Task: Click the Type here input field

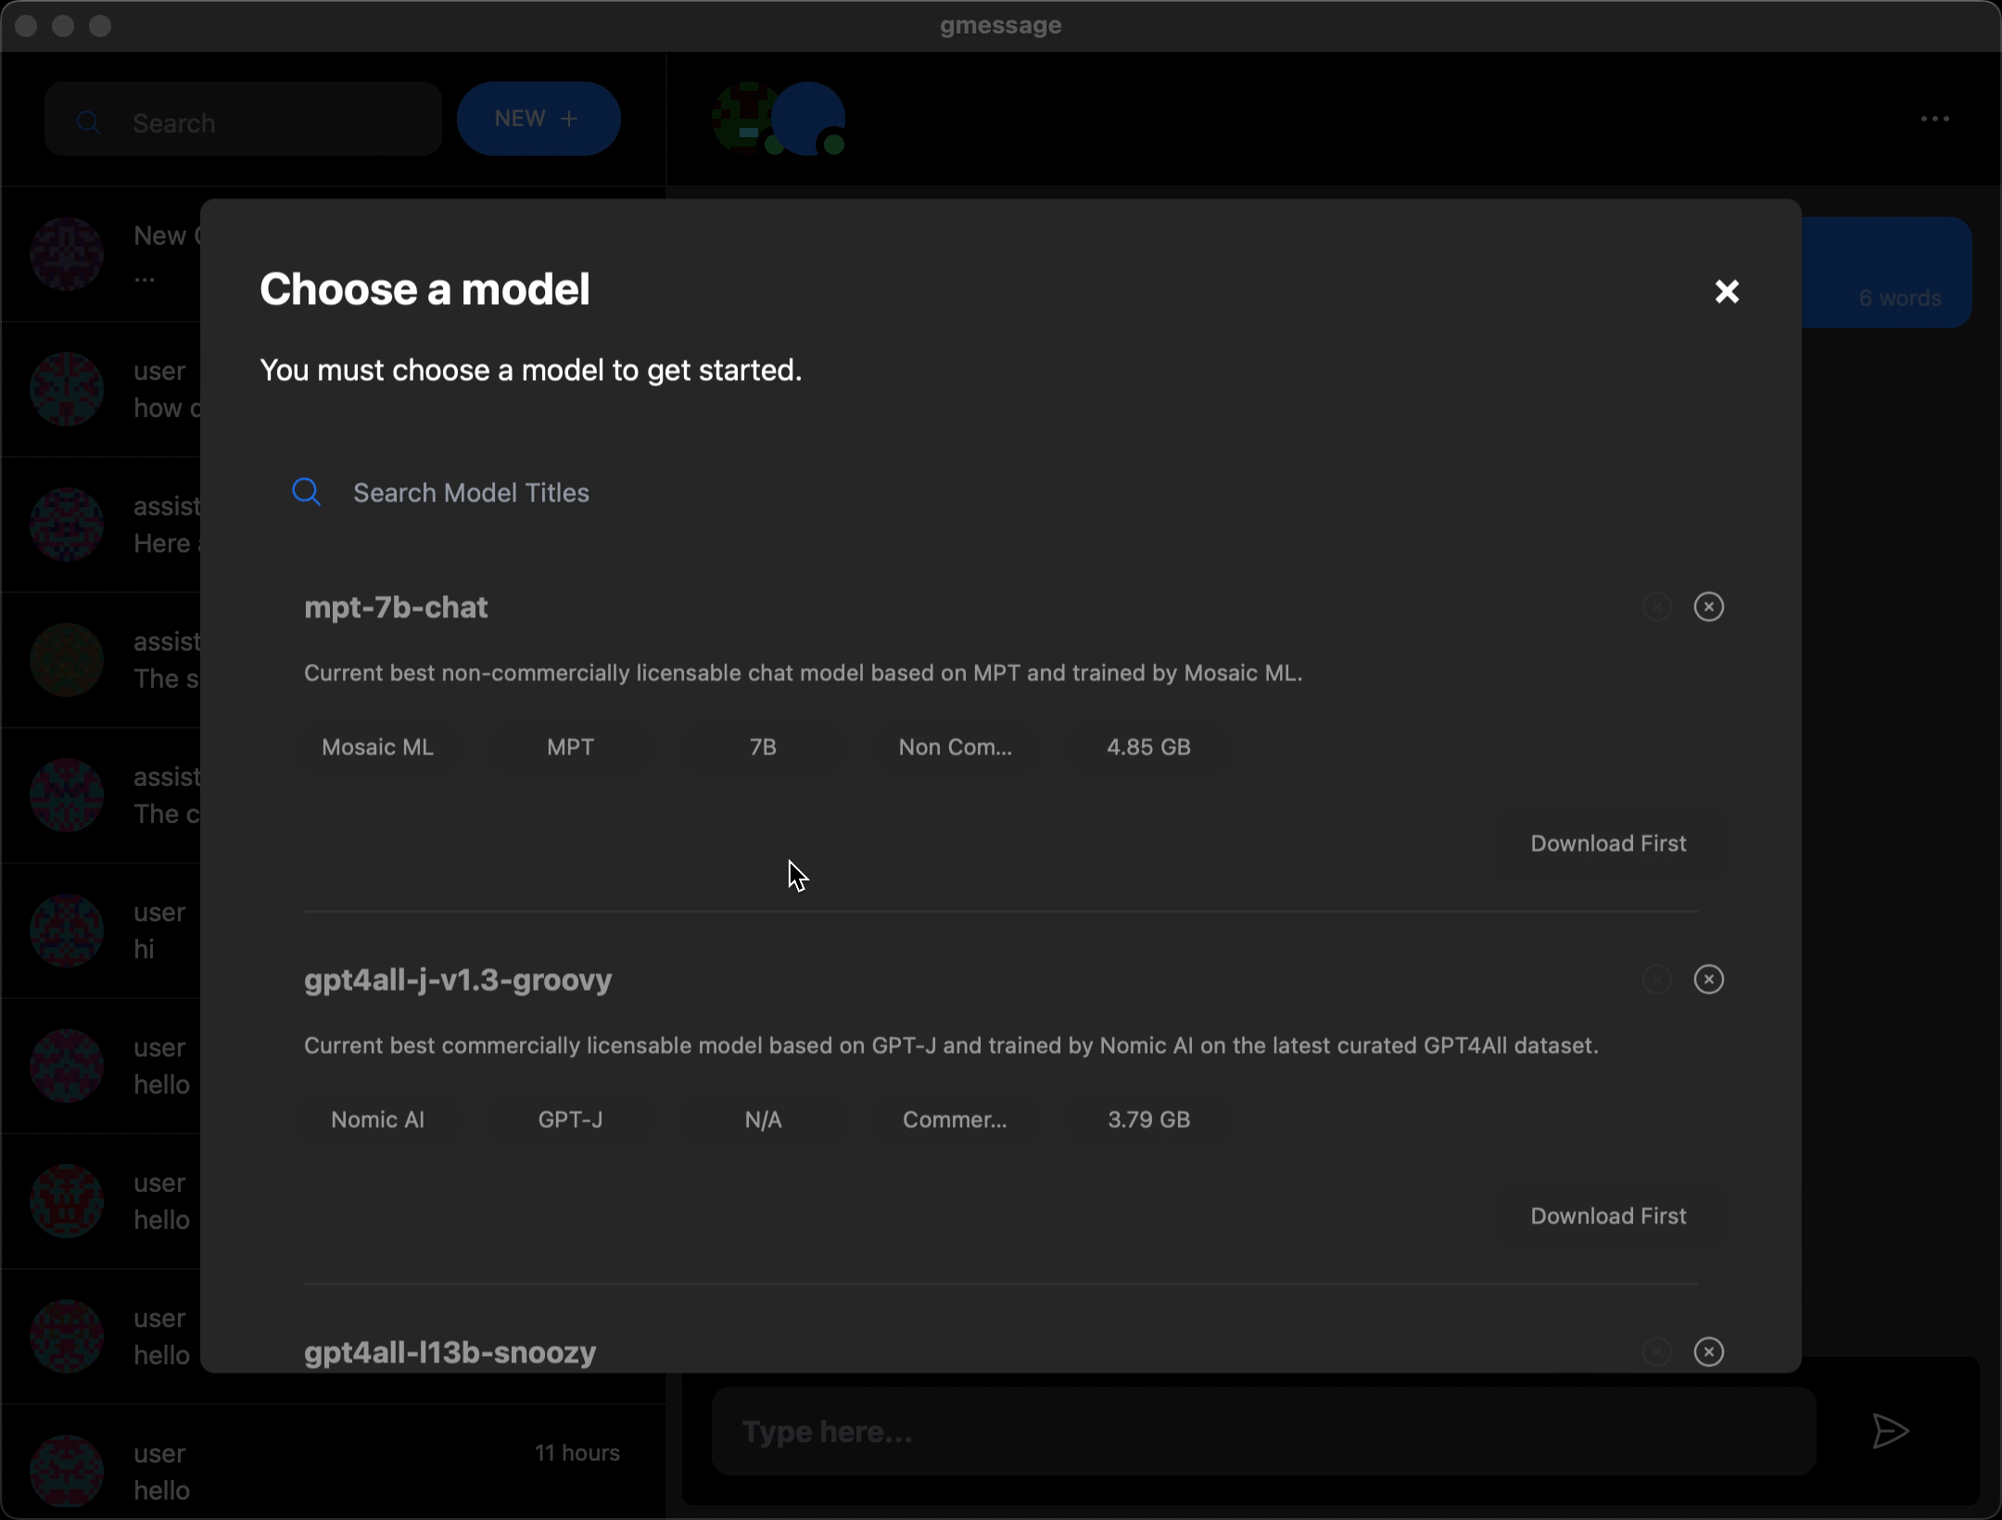Action: [1261, 1432]
